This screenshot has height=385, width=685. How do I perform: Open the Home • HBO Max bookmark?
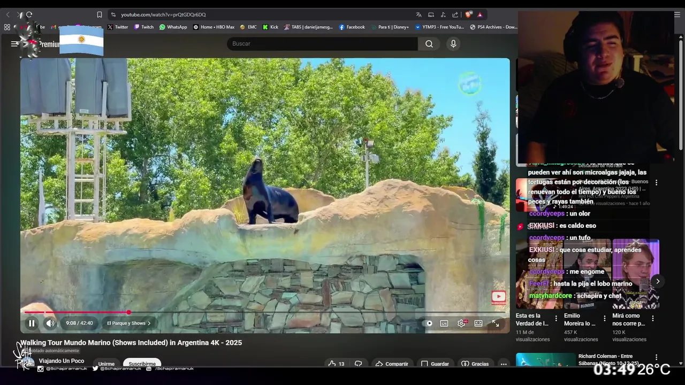tap(214, 27)
